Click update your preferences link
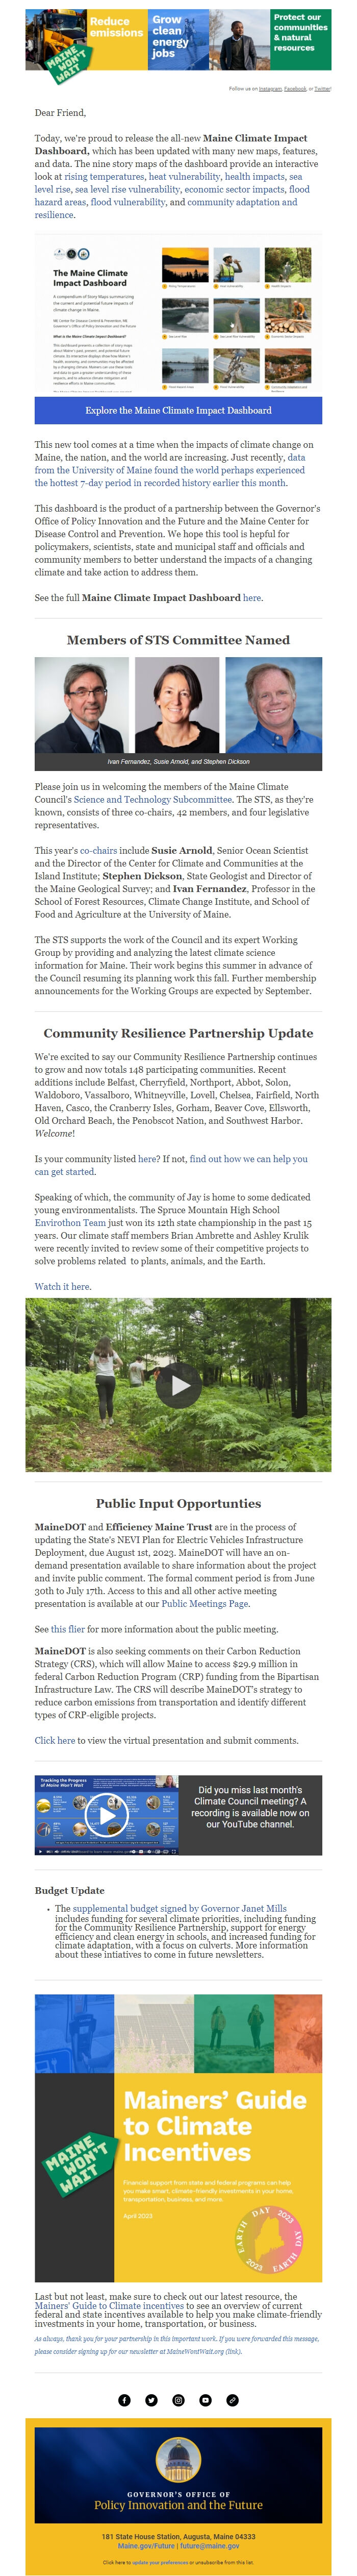Image resolution: width=357 pixels, height=2576 pixels. 161,2562
